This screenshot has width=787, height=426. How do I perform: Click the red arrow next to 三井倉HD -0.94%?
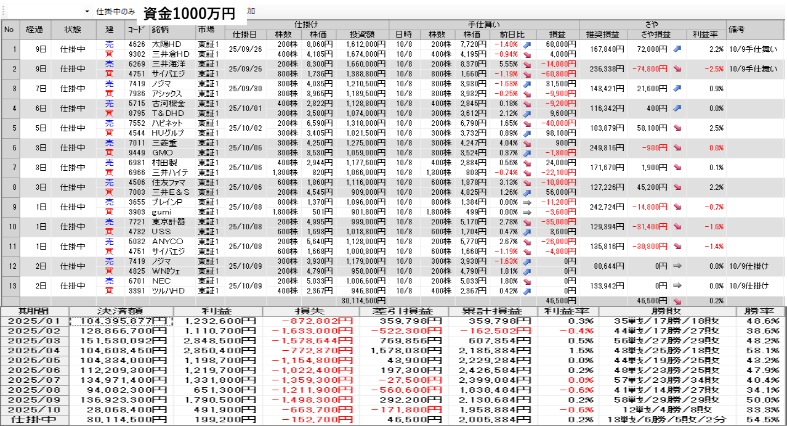click(527, 54)
